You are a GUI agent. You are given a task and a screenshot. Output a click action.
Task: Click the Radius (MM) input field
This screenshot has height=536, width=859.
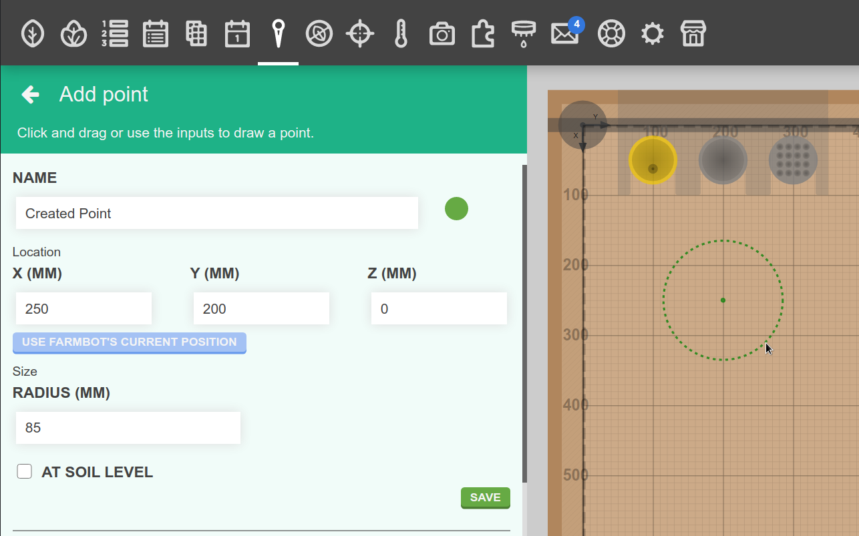pyautogui.click(x=128, y=428)
